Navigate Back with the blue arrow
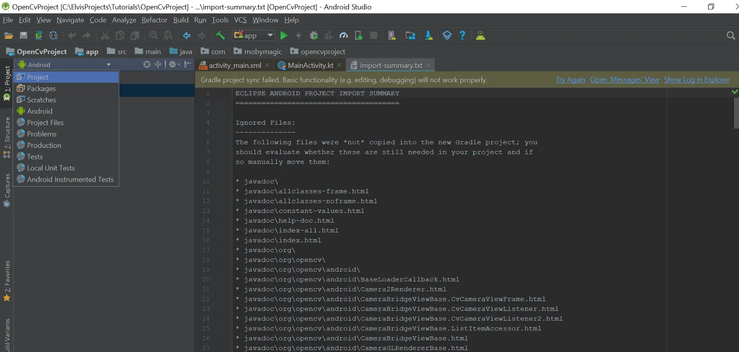The height and width of the screenshot is (352, 739). 187,36
